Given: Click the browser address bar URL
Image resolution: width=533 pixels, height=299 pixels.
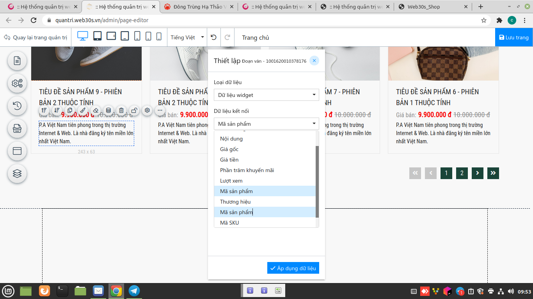Looking at the screenshot, I should pos(102,20).
